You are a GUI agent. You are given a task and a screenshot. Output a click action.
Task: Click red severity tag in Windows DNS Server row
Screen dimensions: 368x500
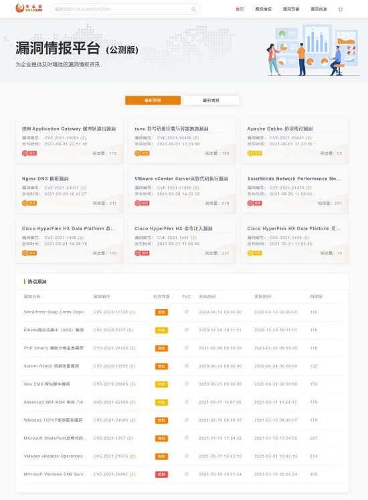(161, 475)
